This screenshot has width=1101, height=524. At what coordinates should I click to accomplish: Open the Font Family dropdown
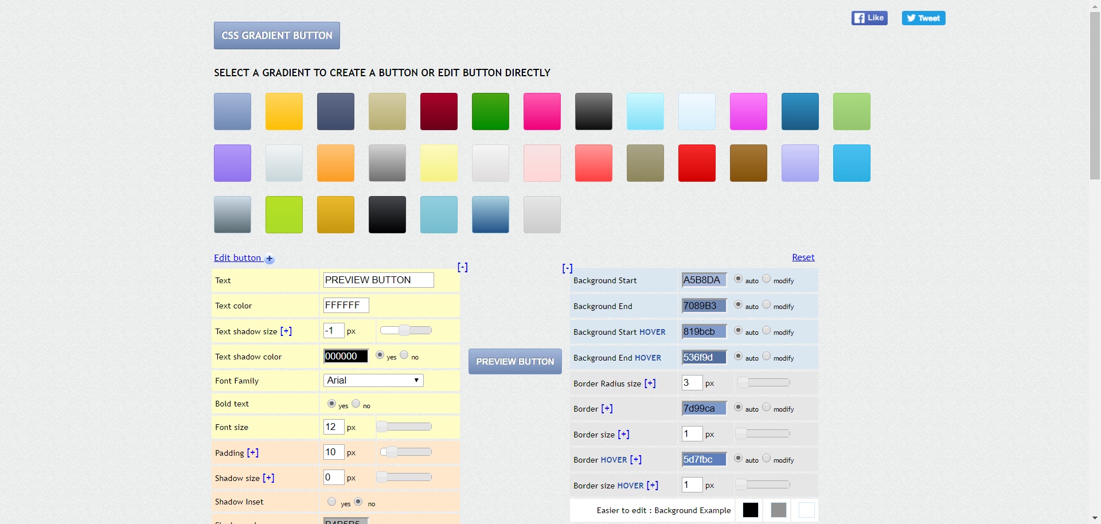373,380
